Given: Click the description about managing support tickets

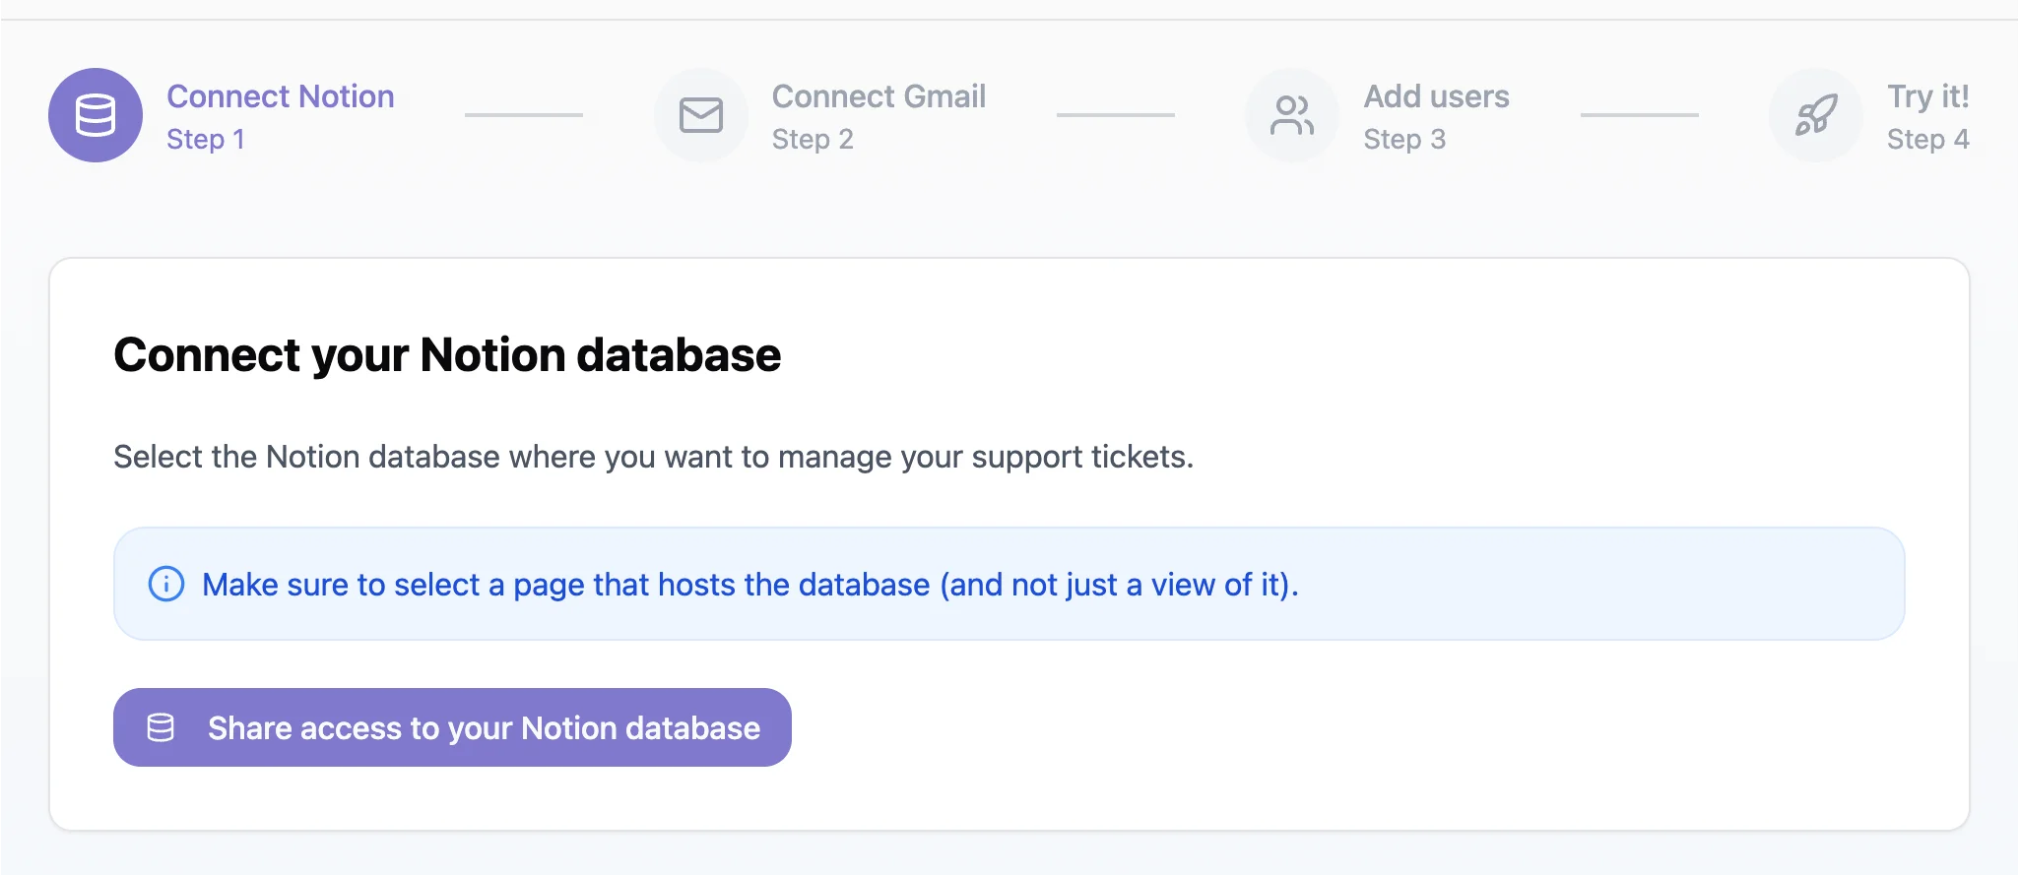Looking at the screenshot, I should pyautogui.click(x=653, y=457).
